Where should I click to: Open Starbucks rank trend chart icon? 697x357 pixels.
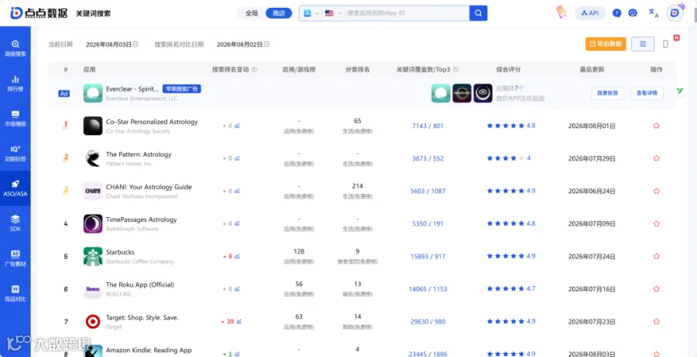pyautogui.click(x=238, y=257)
